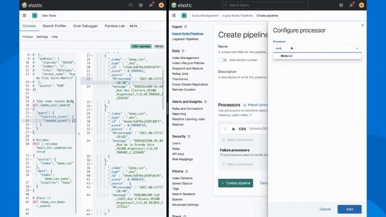Click the pane resize handle between editor and response
This screenshot has width=386, height=217.
[x=79, y=134]
